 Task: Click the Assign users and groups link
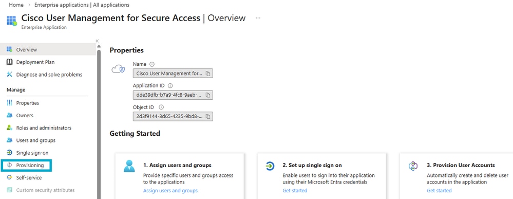click(170, 190)
